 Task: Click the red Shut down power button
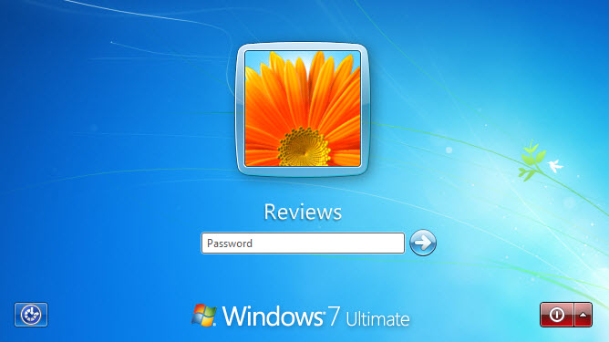[x=556, y=315]
